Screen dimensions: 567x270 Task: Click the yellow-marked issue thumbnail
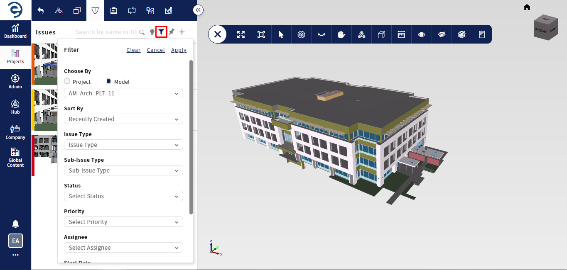click(46, 110)
